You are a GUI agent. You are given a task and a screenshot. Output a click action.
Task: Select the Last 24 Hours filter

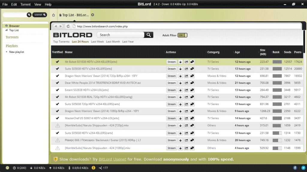point(80,42)
